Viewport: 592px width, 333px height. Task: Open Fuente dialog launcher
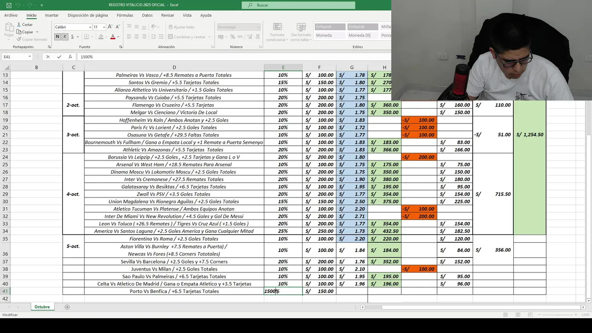point(121,47)
